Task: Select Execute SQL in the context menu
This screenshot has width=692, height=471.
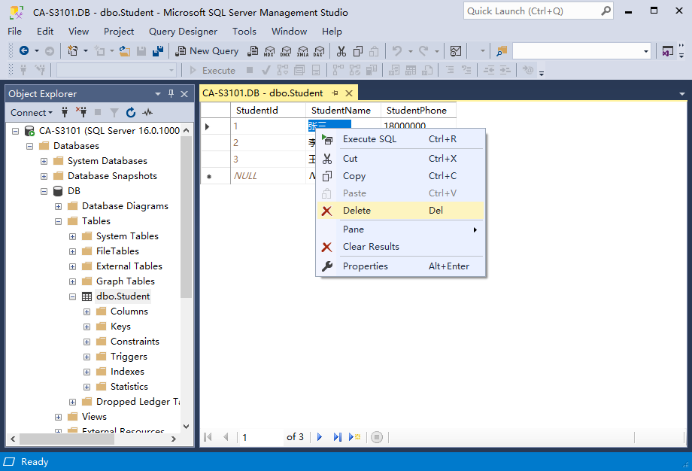Action: tap(369, 139)
